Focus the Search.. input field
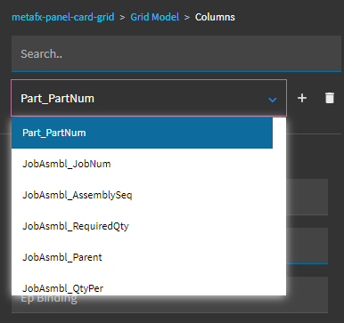Viewport: 344px width, 323px height. (176, 53)
